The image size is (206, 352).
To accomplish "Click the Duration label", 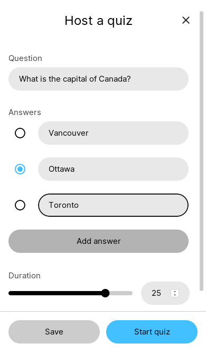I will [25, 276].
